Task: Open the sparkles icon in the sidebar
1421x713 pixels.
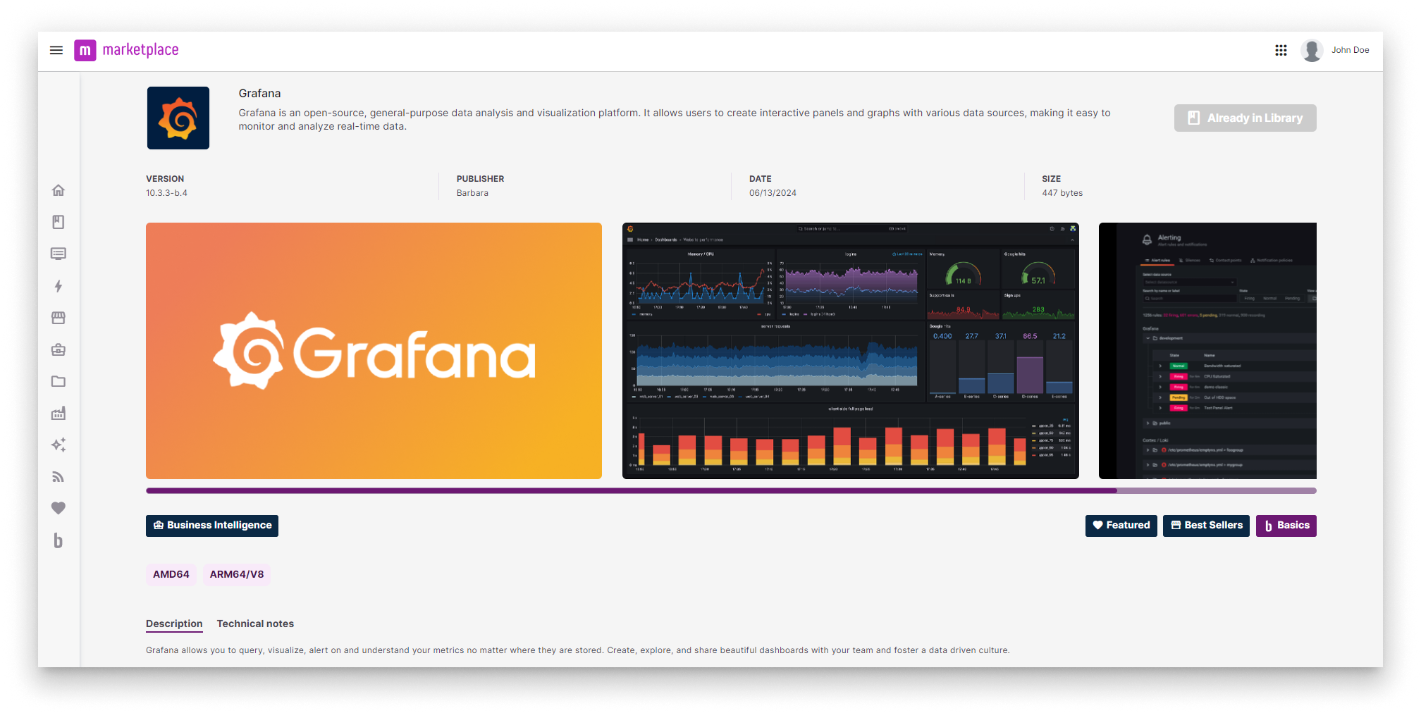Action: coord(59,445)
